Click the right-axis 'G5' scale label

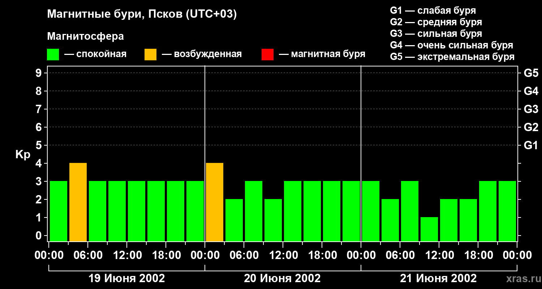tap(531, 73)
